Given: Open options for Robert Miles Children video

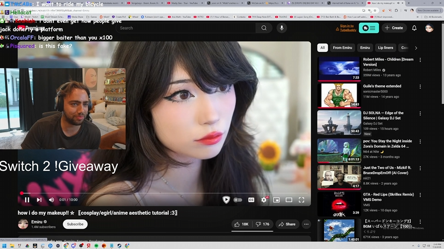Looking at the screenshot, I should pos(420,60).
